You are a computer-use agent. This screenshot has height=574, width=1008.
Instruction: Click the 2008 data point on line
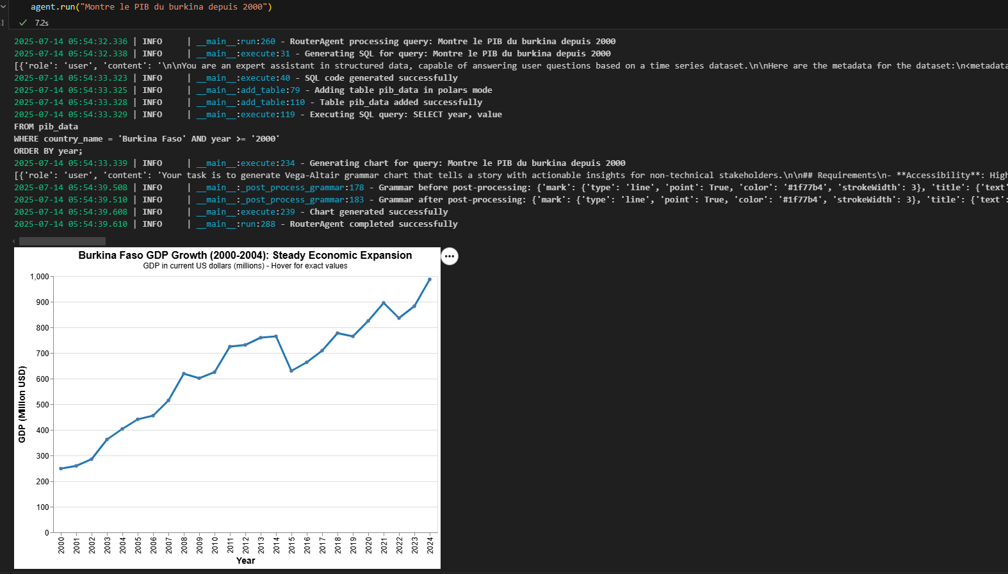[184, 373]
